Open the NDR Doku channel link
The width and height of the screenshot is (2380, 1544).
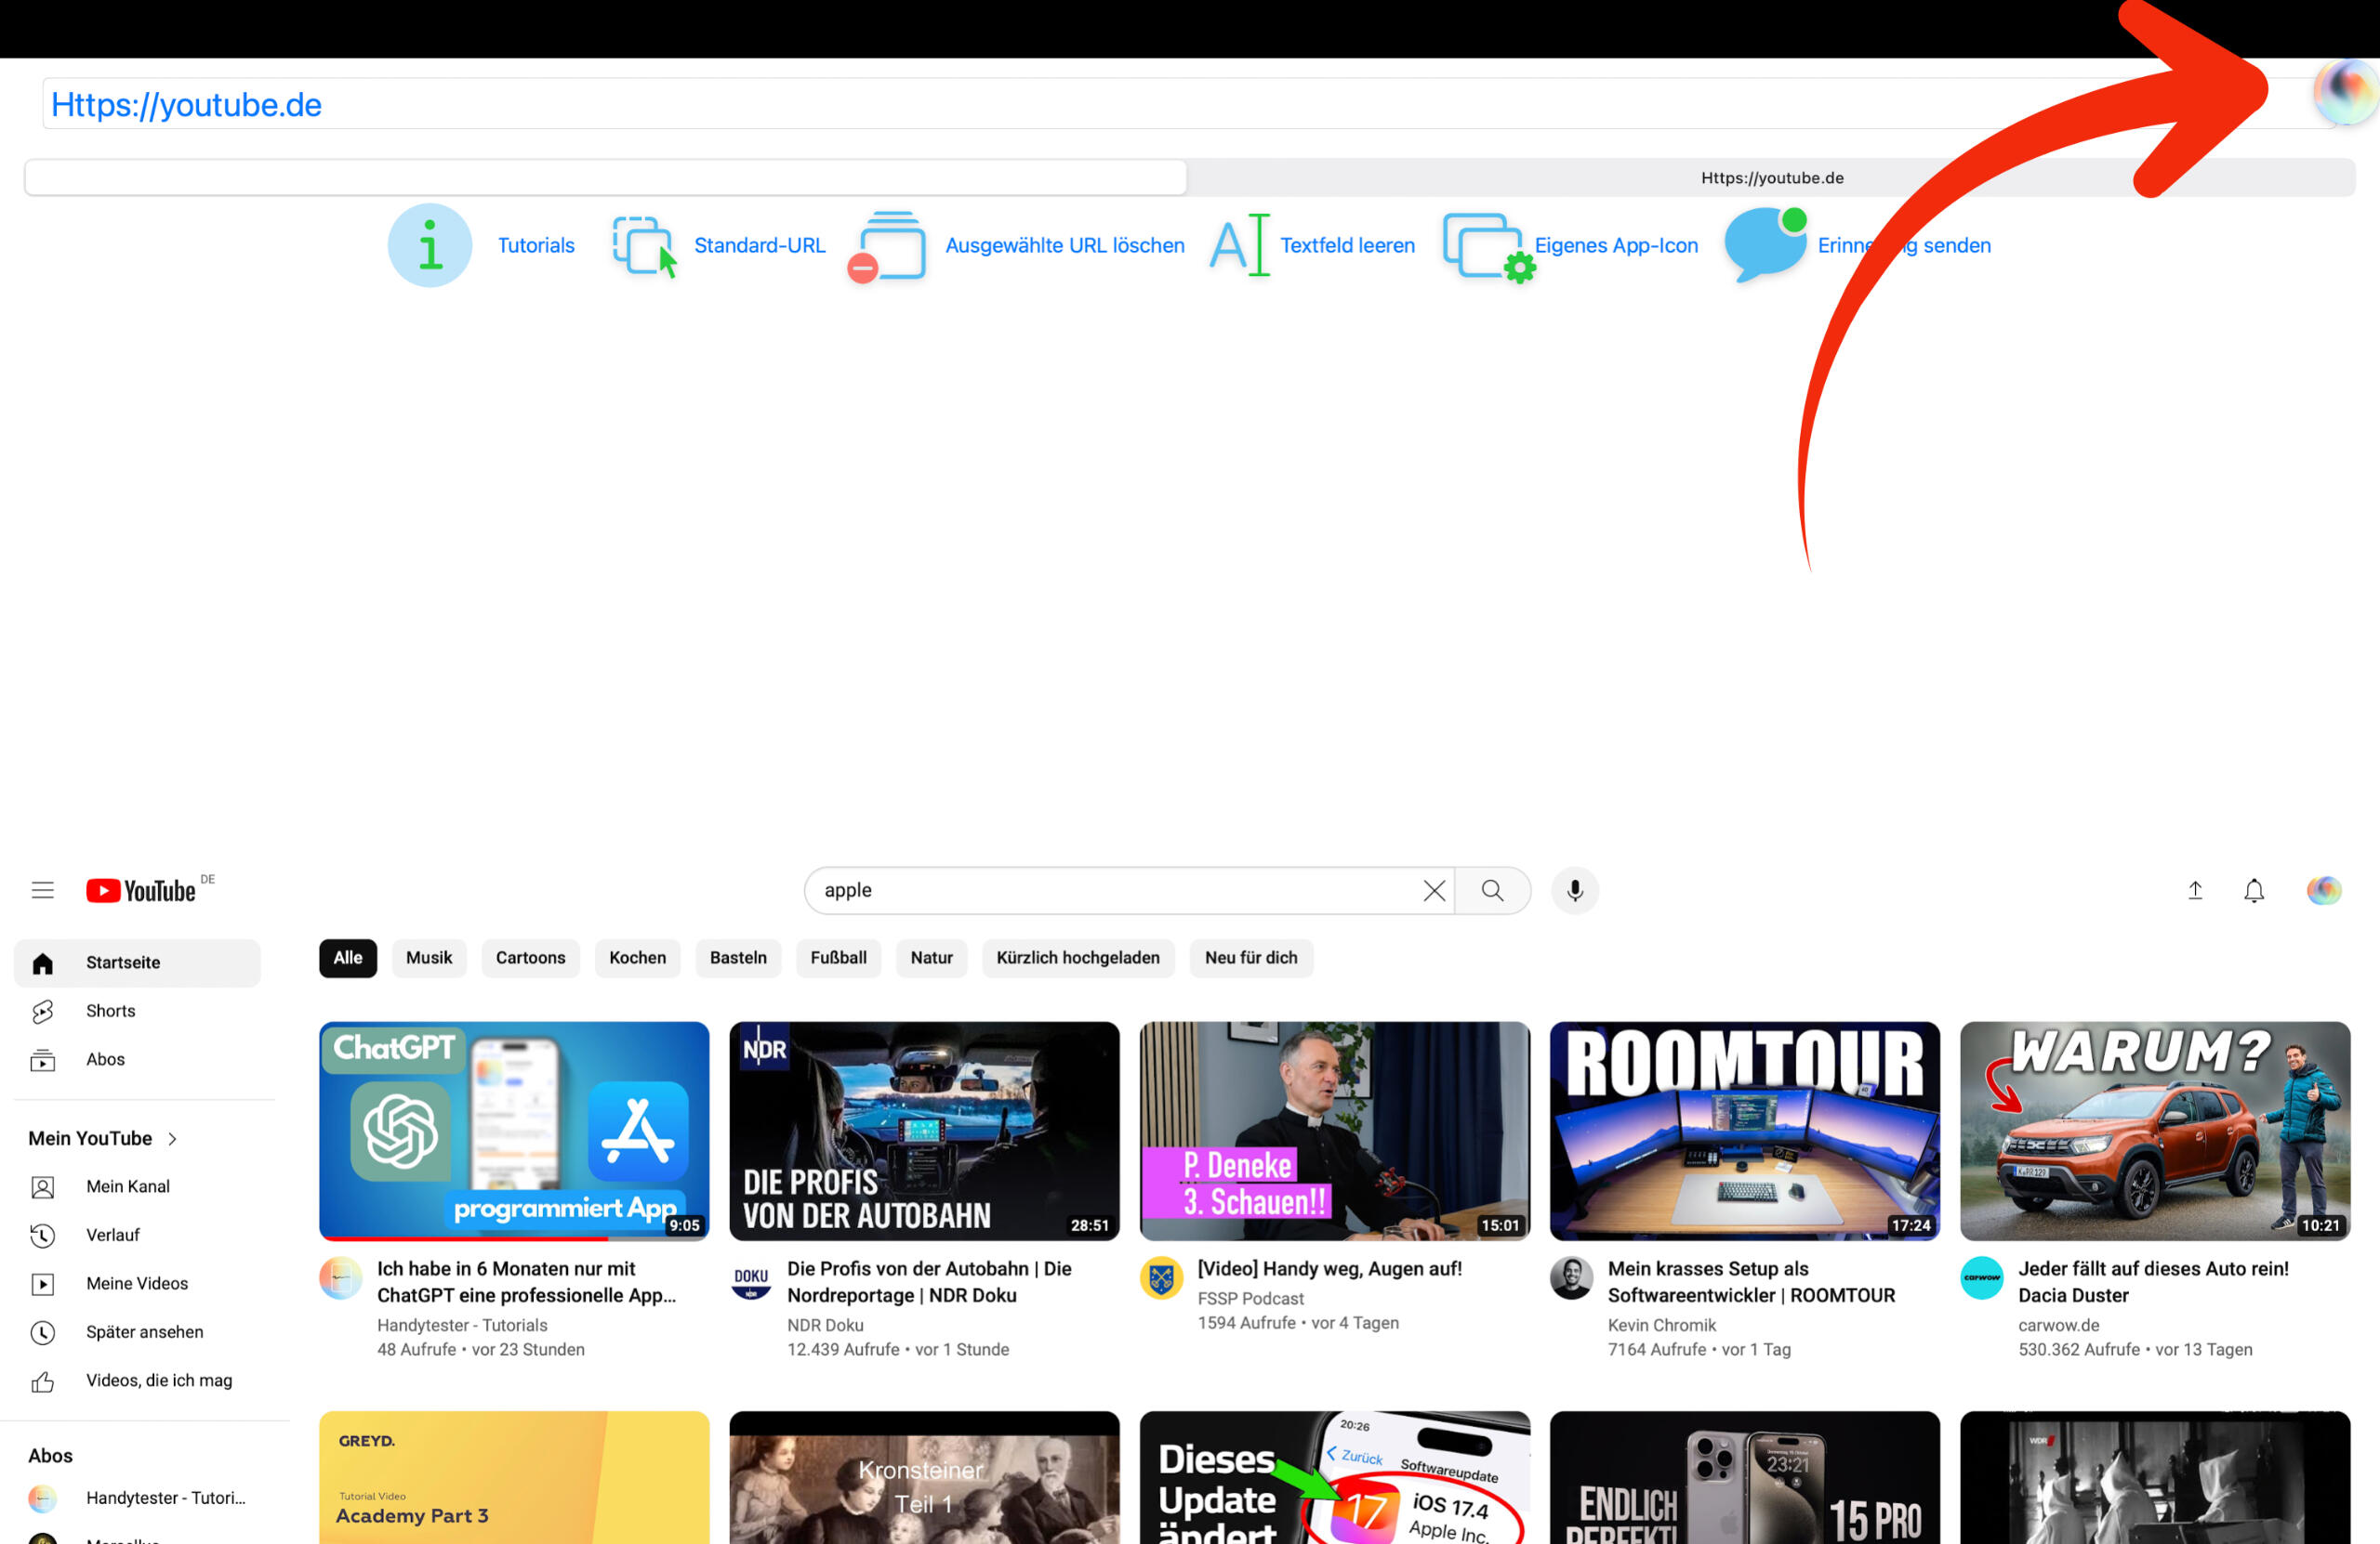[x=825, y=1325]
